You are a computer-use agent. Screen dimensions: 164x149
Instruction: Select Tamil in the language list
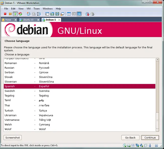point(80,100)
